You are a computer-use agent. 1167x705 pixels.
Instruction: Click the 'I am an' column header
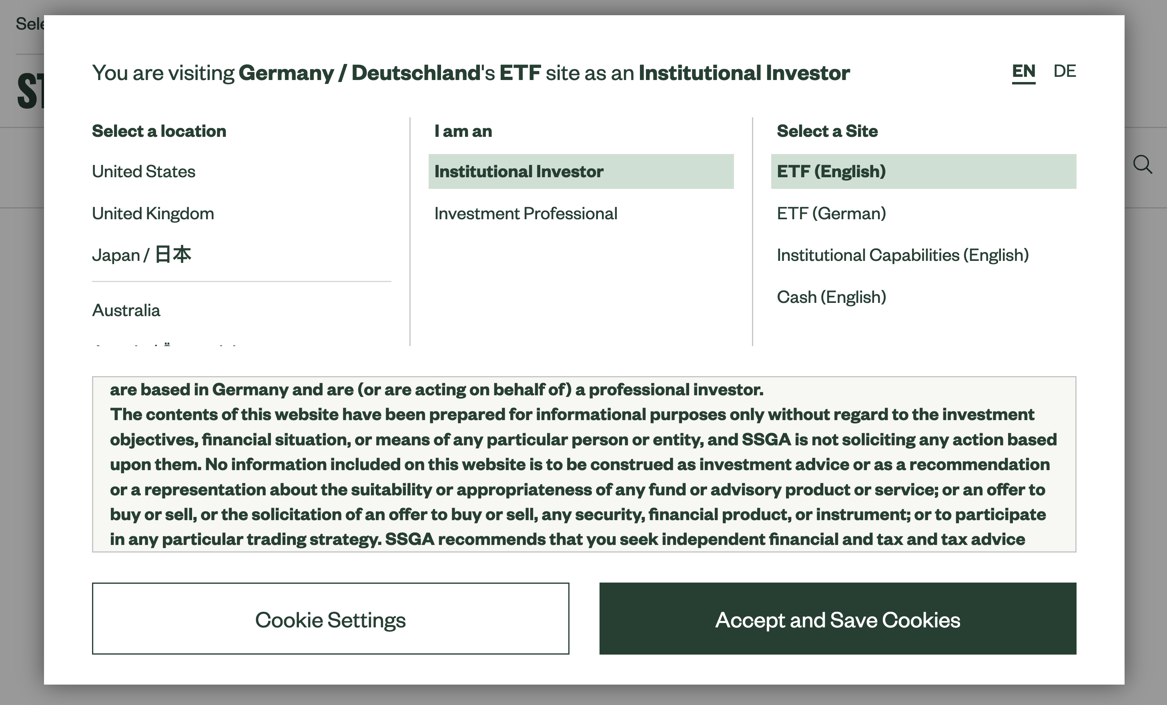pyautogui.click(x=463, y=131)
